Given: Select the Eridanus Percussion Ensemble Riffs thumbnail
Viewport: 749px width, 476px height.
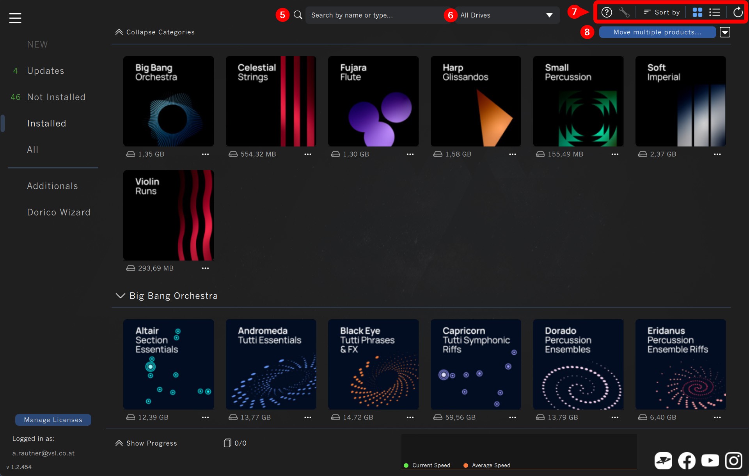Looking at the screenshot, I should pos(681,365).
